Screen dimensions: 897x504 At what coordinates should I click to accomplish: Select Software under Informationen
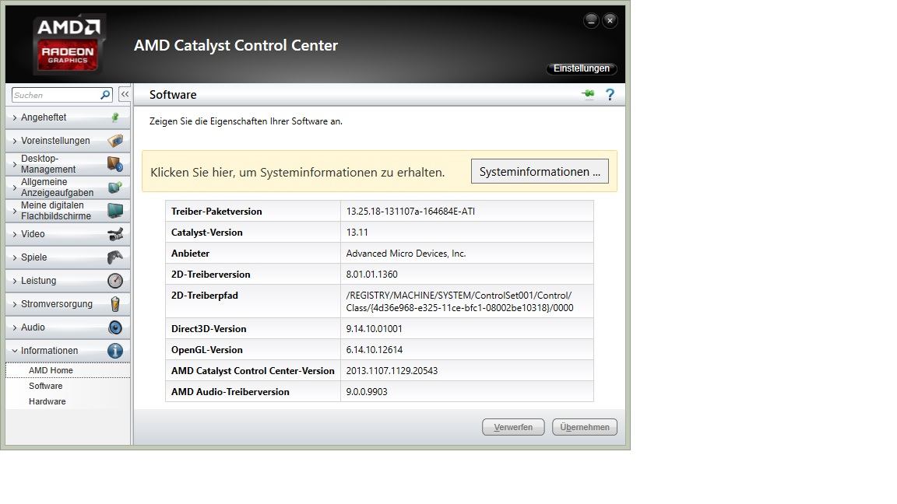(46, 386)
